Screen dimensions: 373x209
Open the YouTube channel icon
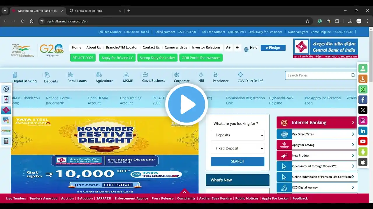363,141
